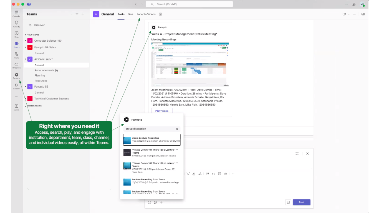The image size is (379, 213).
Task: Change font size in composer toolbar
Action: (200, 174)
